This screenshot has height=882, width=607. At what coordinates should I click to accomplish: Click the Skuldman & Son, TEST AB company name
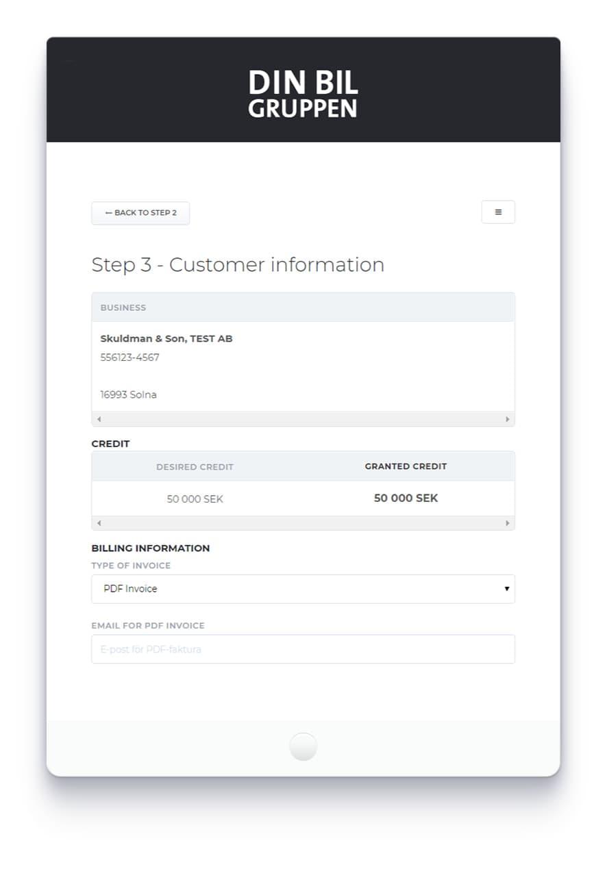pos(166,338)
